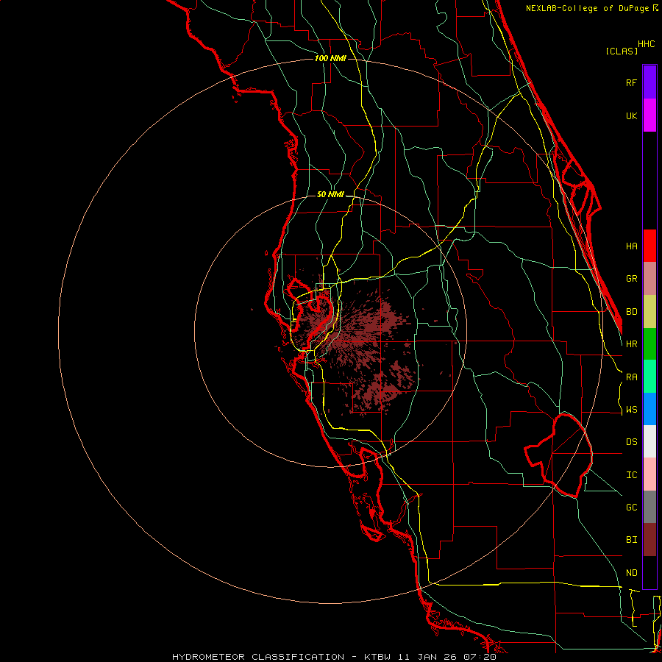This screenshot has width=662, height=662.
Task: Click the KTBW station identifier in footer
Action: [377, 657]
